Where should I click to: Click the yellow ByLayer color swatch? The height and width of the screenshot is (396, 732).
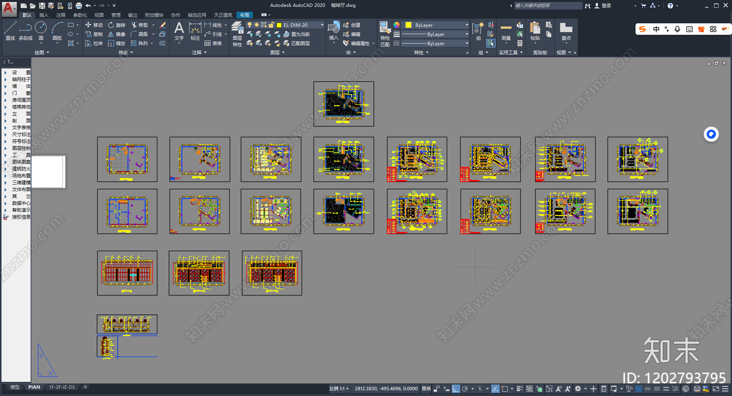tap(409, 25)
